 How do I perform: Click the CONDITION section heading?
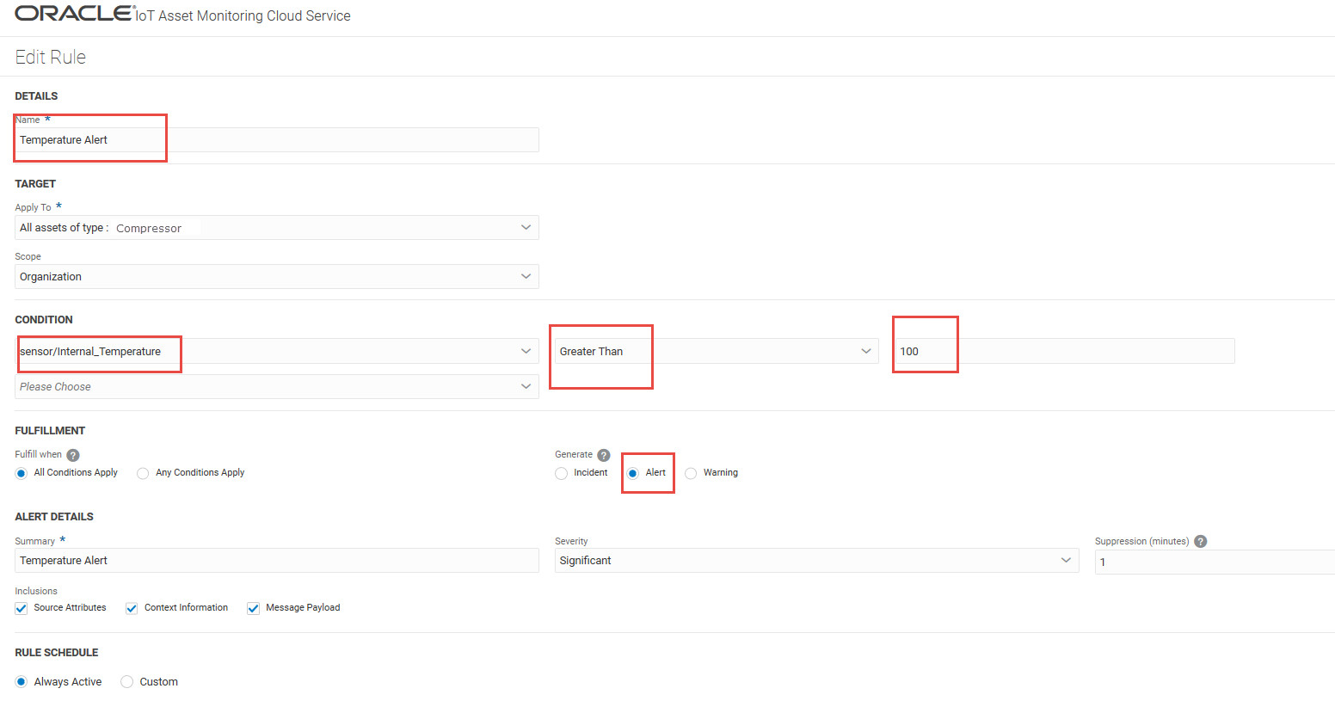tap(44, 320)
